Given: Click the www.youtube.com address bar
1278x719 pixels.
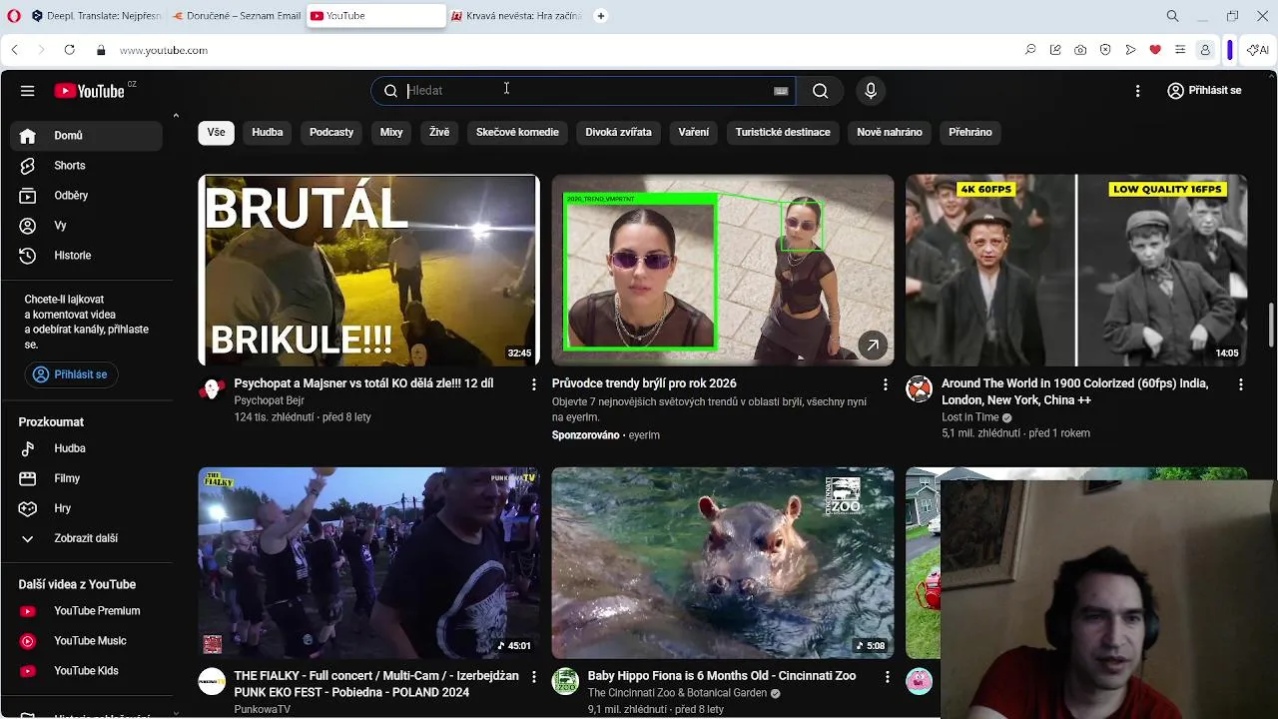Looking at the screenshot, I should [164, 50].
